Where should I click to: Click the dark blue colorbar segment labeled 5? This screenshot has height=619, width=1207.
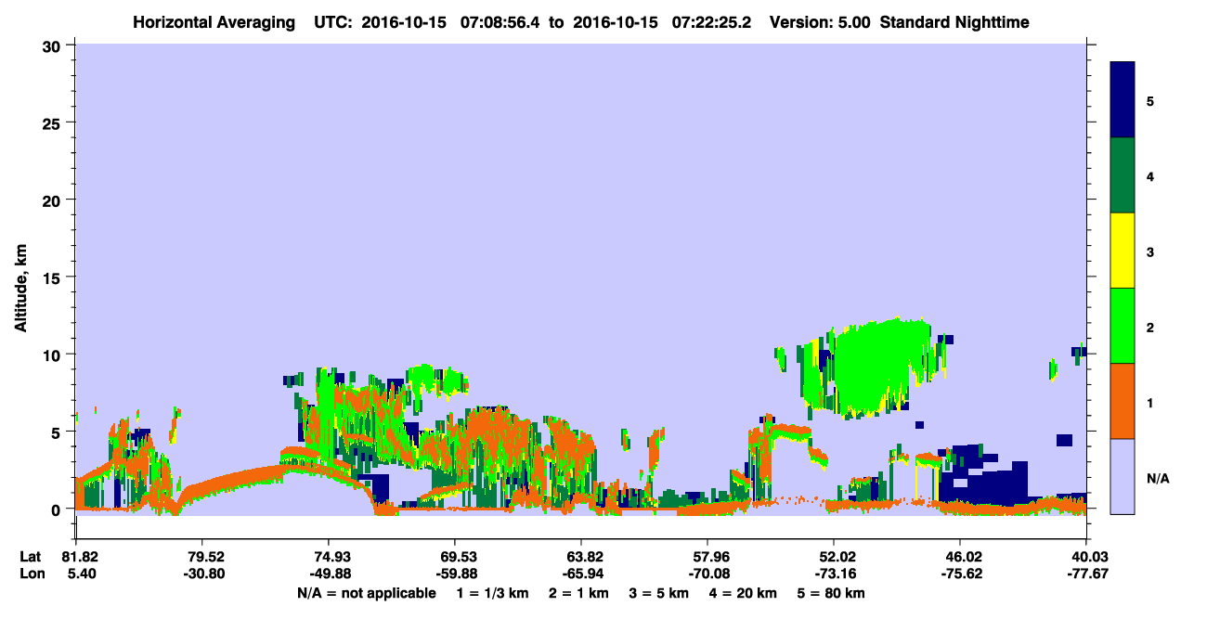pos(1123,100)
